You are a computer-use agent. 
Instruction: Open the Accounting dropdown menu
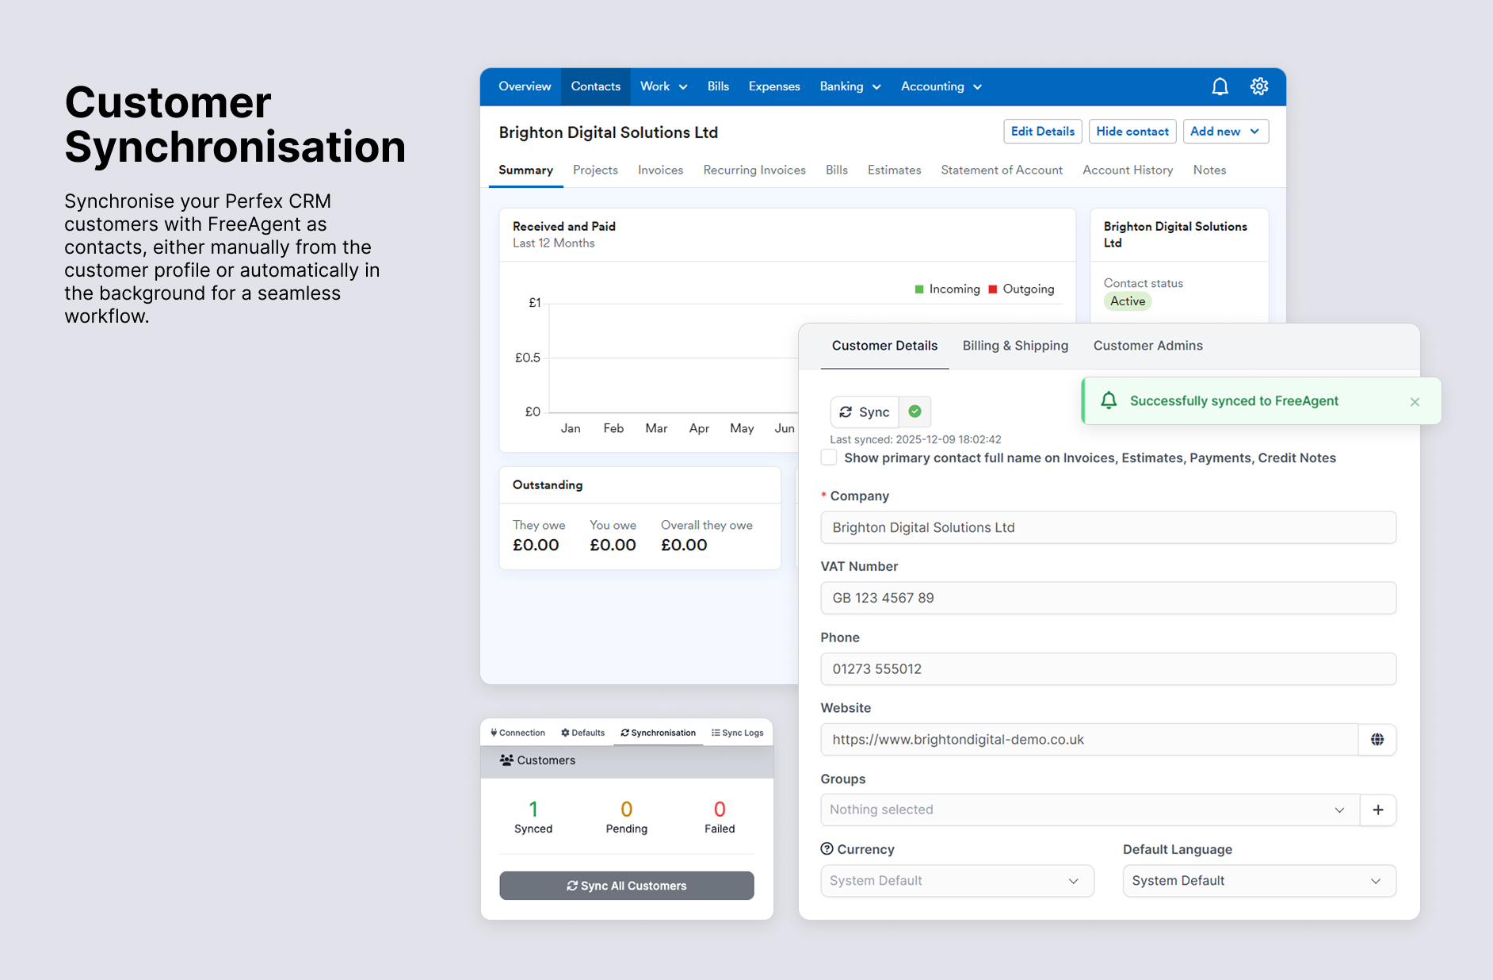pos(941,86)
